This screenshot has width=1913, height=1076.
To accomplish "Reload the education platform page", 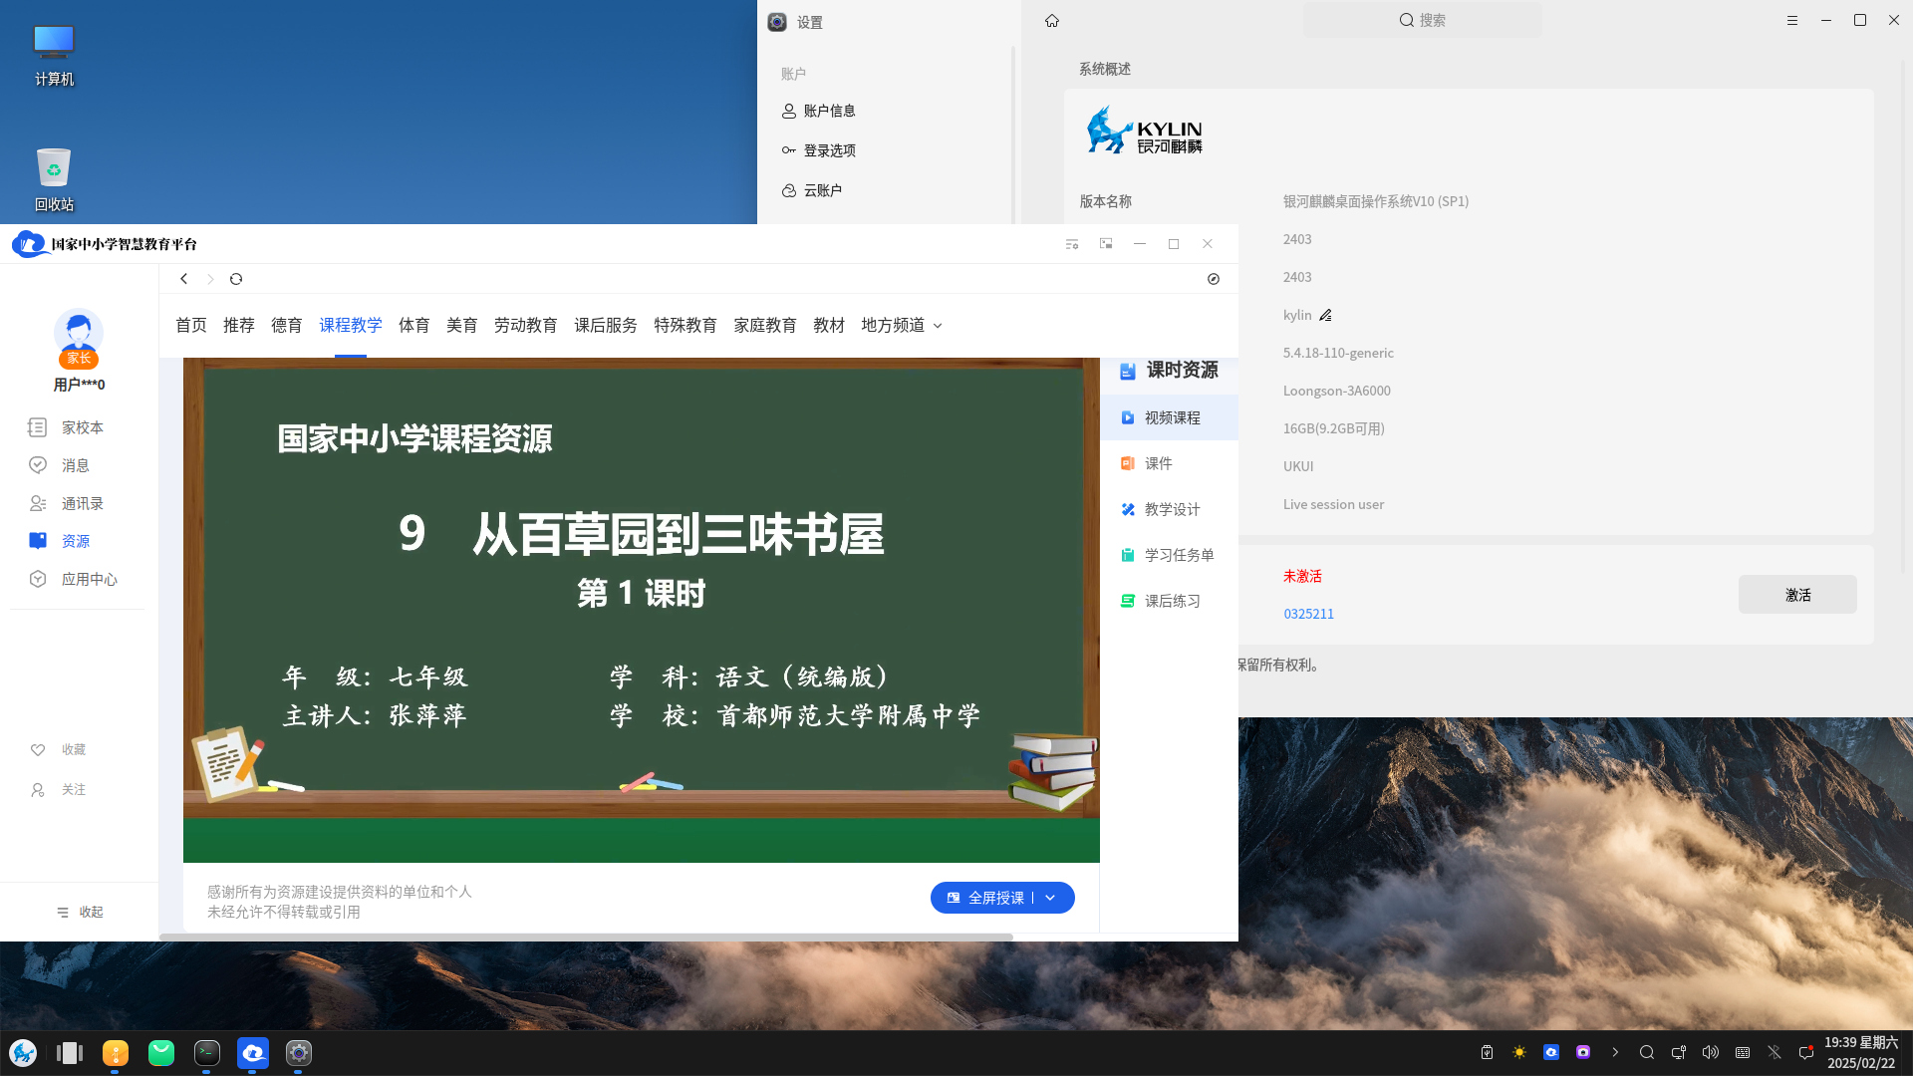I will (x=236, y=279).
